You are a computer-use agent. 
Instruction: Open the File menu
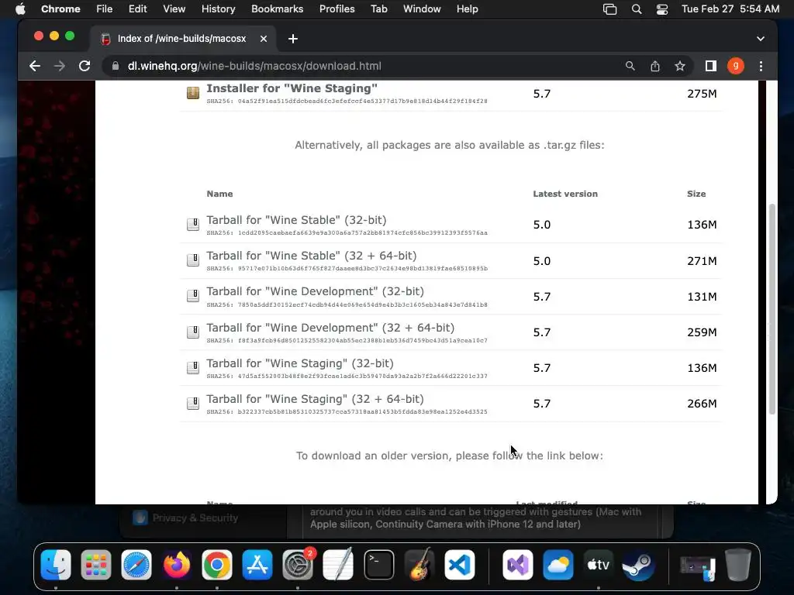(105, 9)
